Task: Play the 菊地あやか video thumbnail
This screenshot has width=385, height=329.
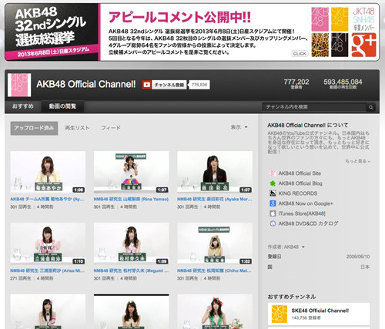Action: (x=48, y=172)
